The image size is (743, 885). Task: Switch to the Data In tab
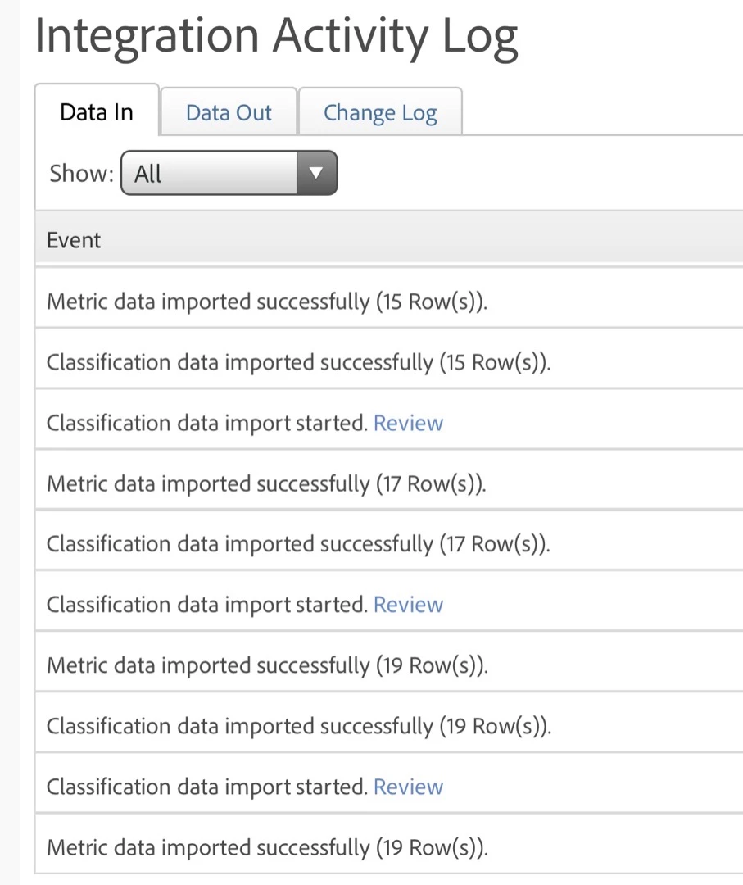click(97, 112)
